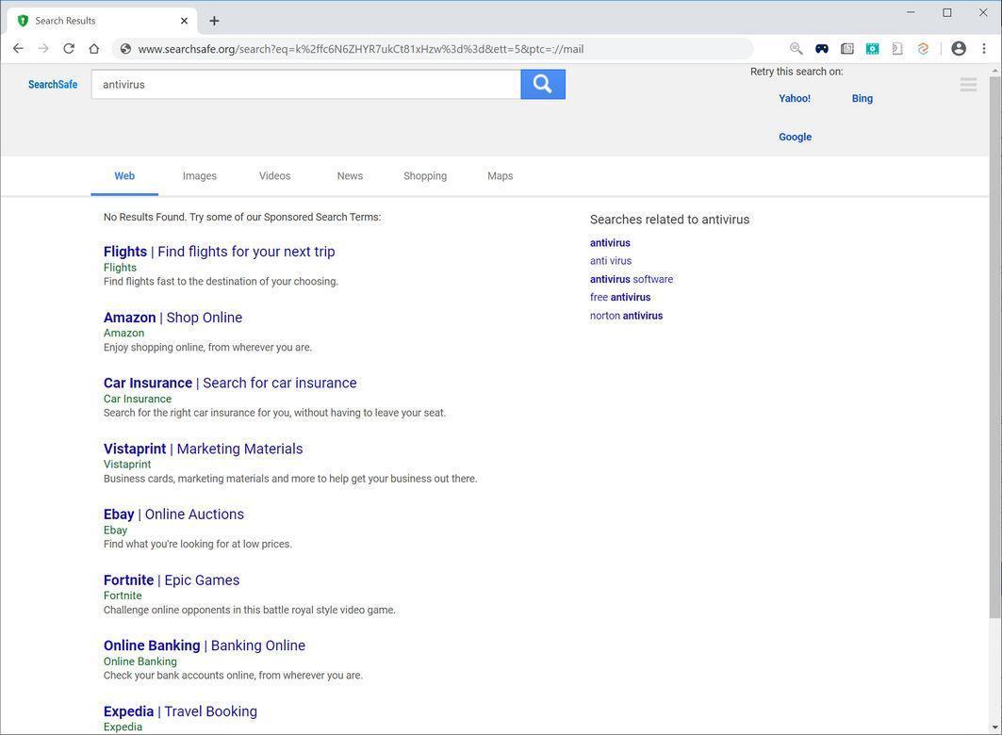Click related search 'antivirus software'
This screenshot has height=735, width=1002.
tap(632, 279)
